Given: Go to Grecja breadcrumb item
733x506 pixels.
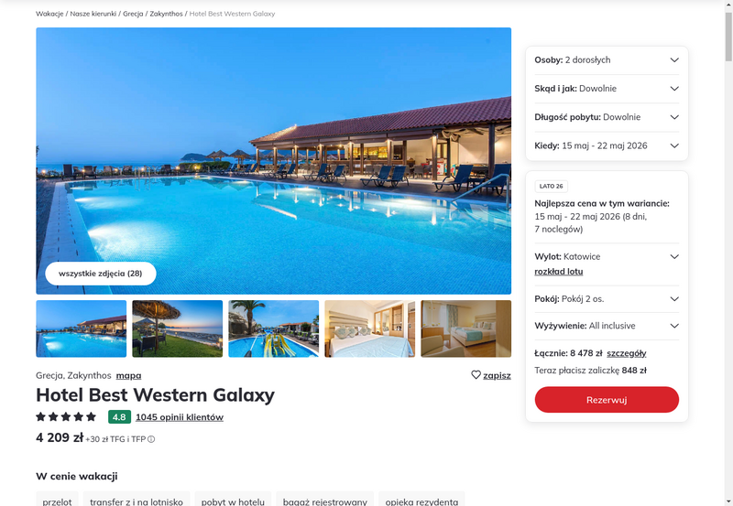Looking at the screenshot, I should (x=133, y=14).
